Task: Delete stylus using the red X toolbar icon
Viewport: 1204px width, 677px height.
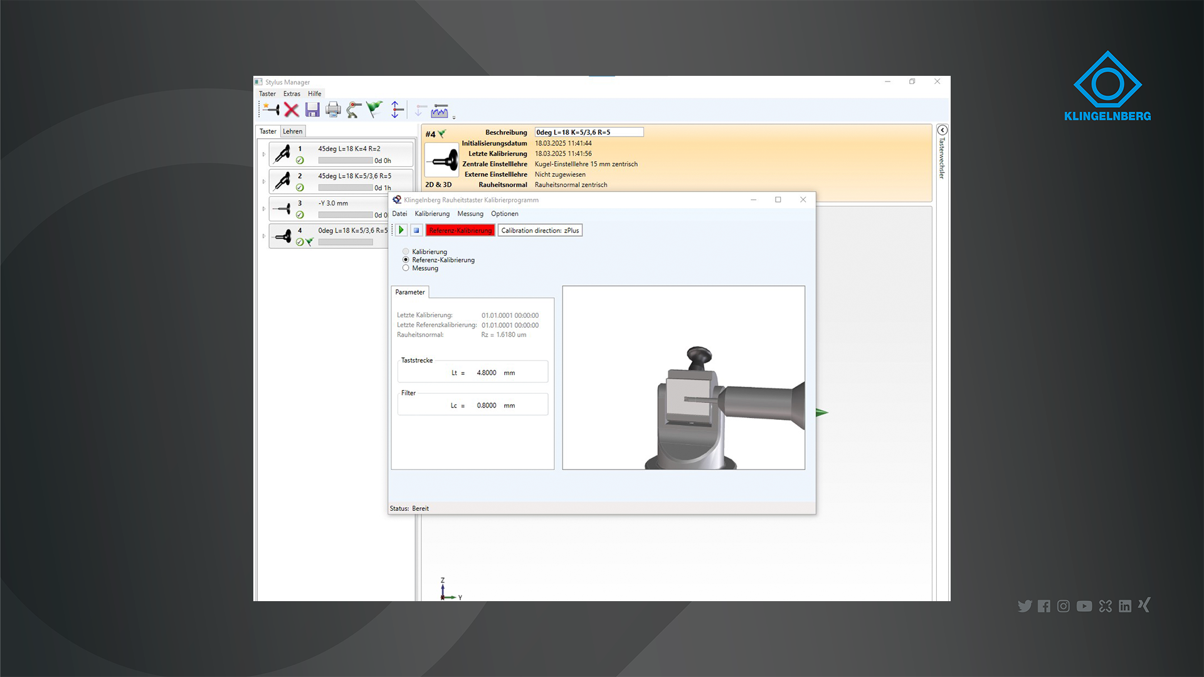Action: click(292, 110)
